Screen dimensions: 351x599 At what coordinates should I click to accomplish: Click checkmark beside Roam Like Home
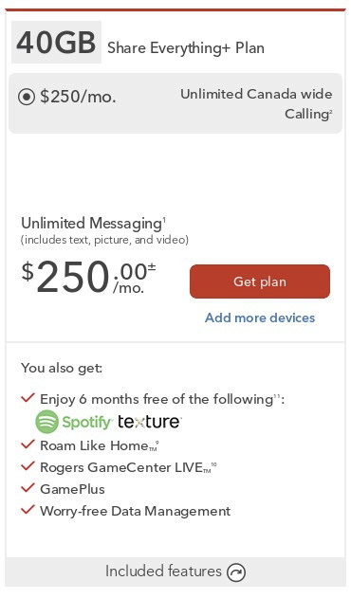tap(28, 445)
